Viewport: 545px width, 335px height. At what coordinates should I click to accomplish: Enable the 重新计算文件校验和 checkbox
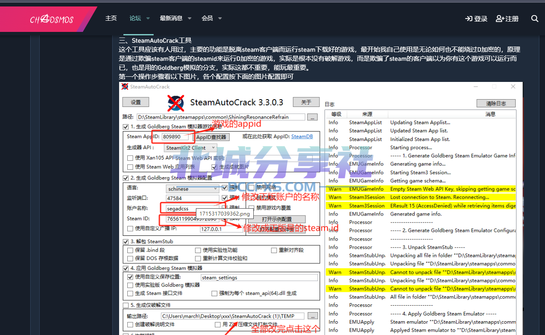pyautogui.click(x=198, y=258)
